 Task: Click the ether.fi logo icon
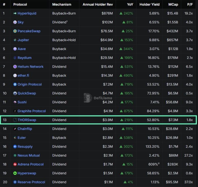[15, 75]
